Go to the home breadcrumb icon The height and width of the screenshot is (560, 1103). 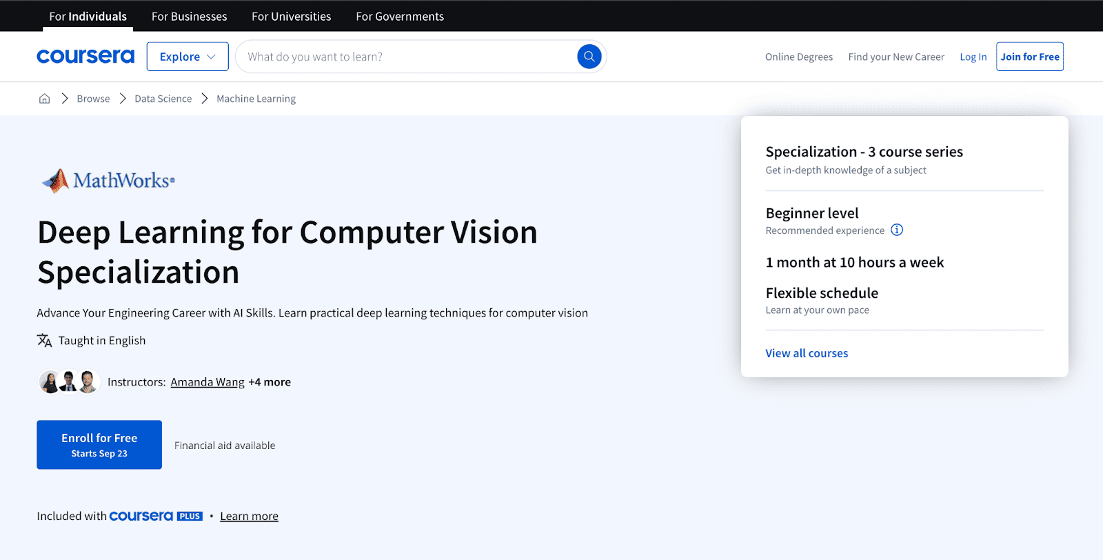click(x=45, y=99)
